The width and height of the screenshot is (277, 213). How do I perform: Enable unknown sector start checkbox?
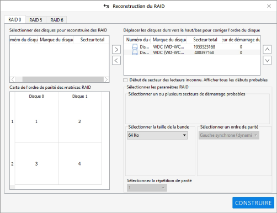[125, 80]
